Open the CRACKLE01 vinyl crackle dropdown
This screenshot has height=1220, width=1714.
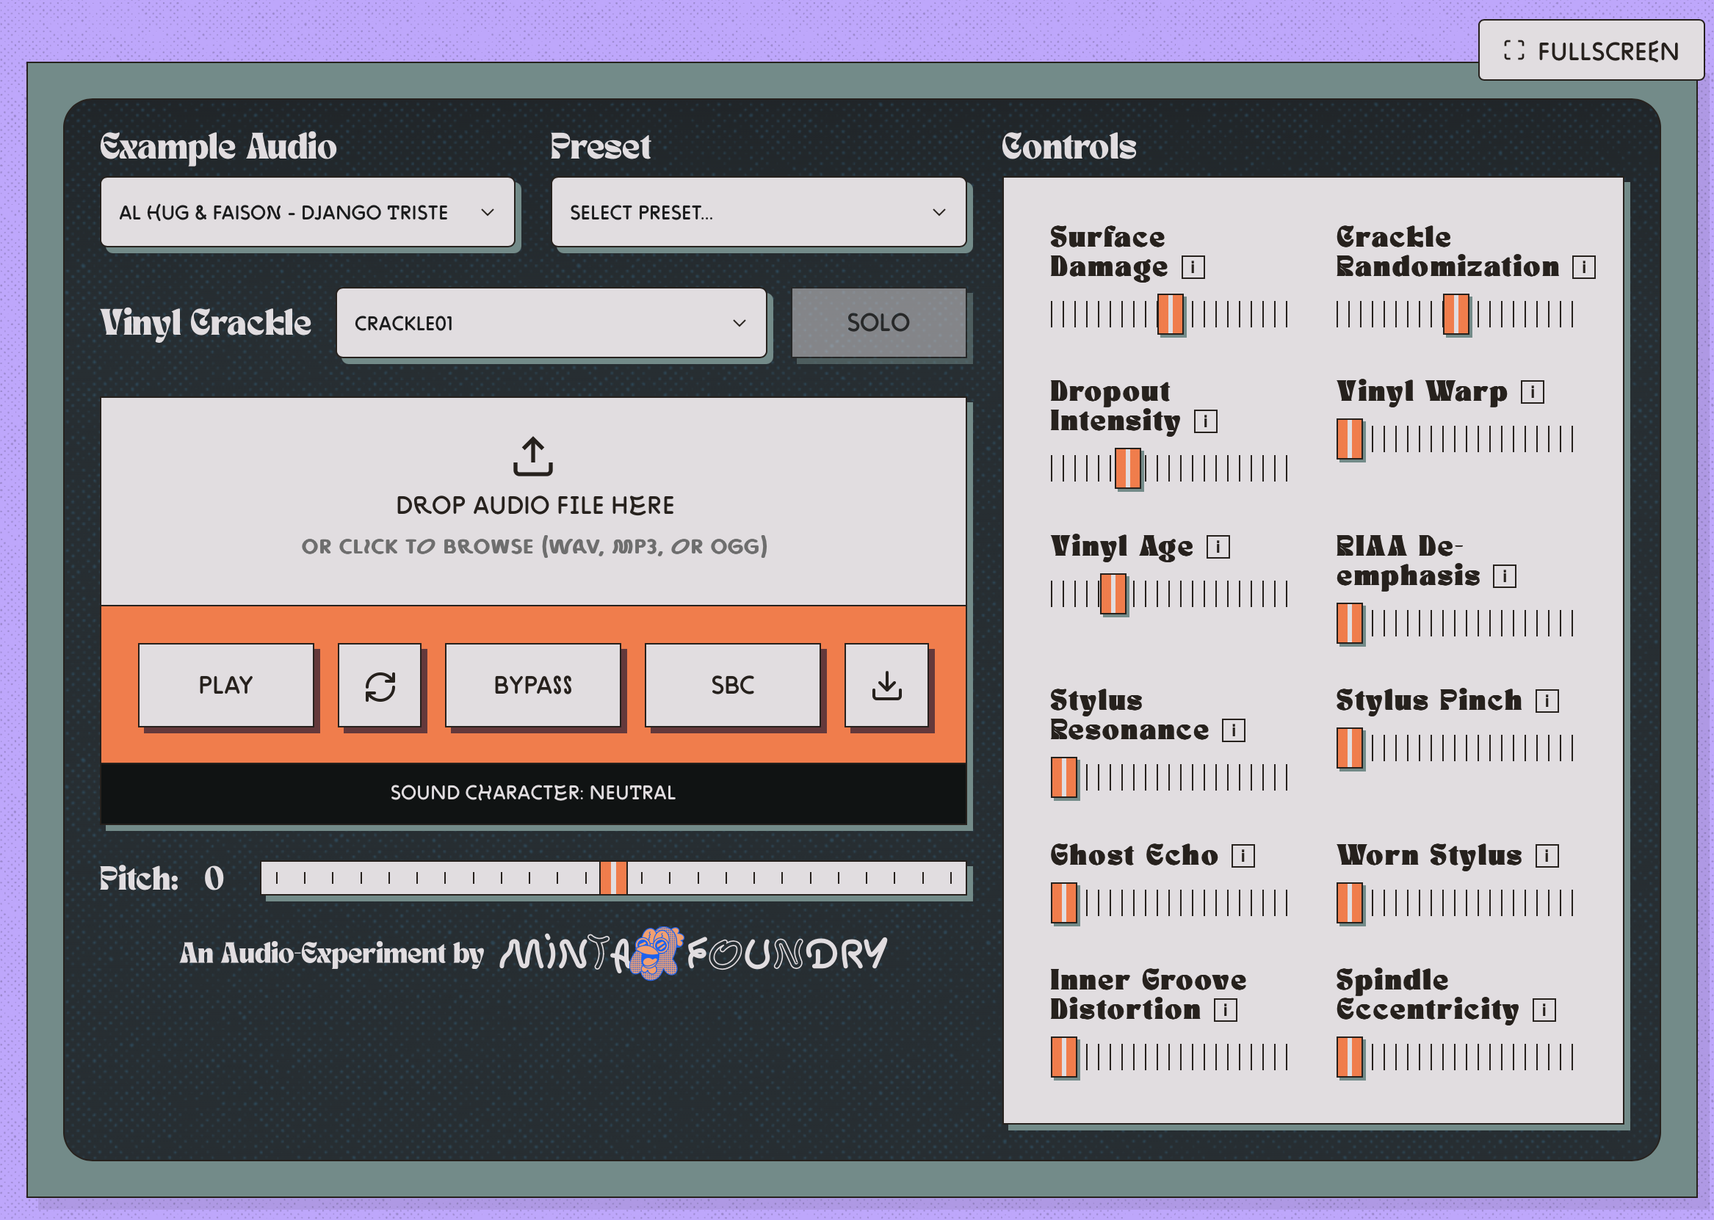coord(552,323)
